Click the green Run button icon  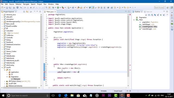coord(58,8)
